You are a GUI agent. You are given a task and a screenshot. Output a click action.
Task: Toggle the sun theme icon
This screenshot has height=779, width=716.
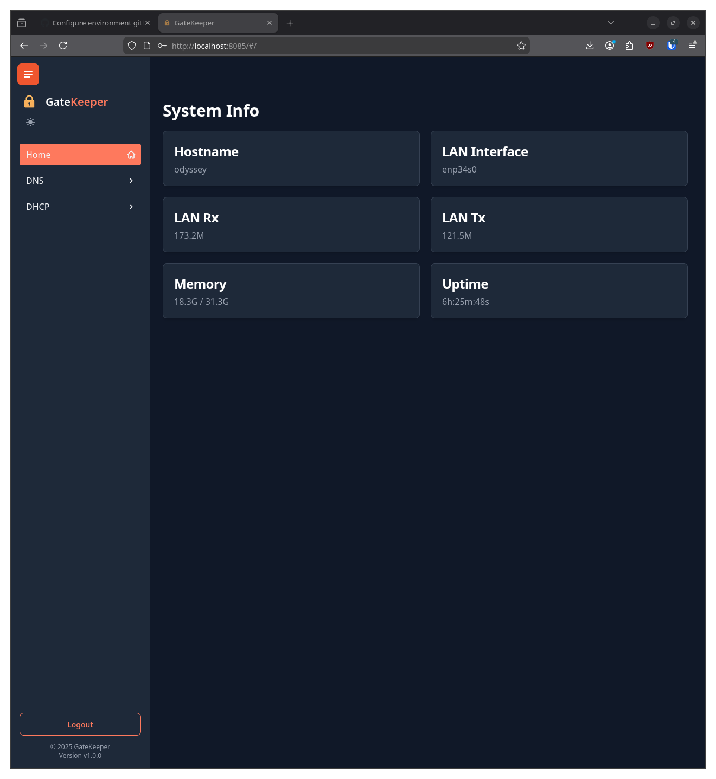tap(30, 122)
